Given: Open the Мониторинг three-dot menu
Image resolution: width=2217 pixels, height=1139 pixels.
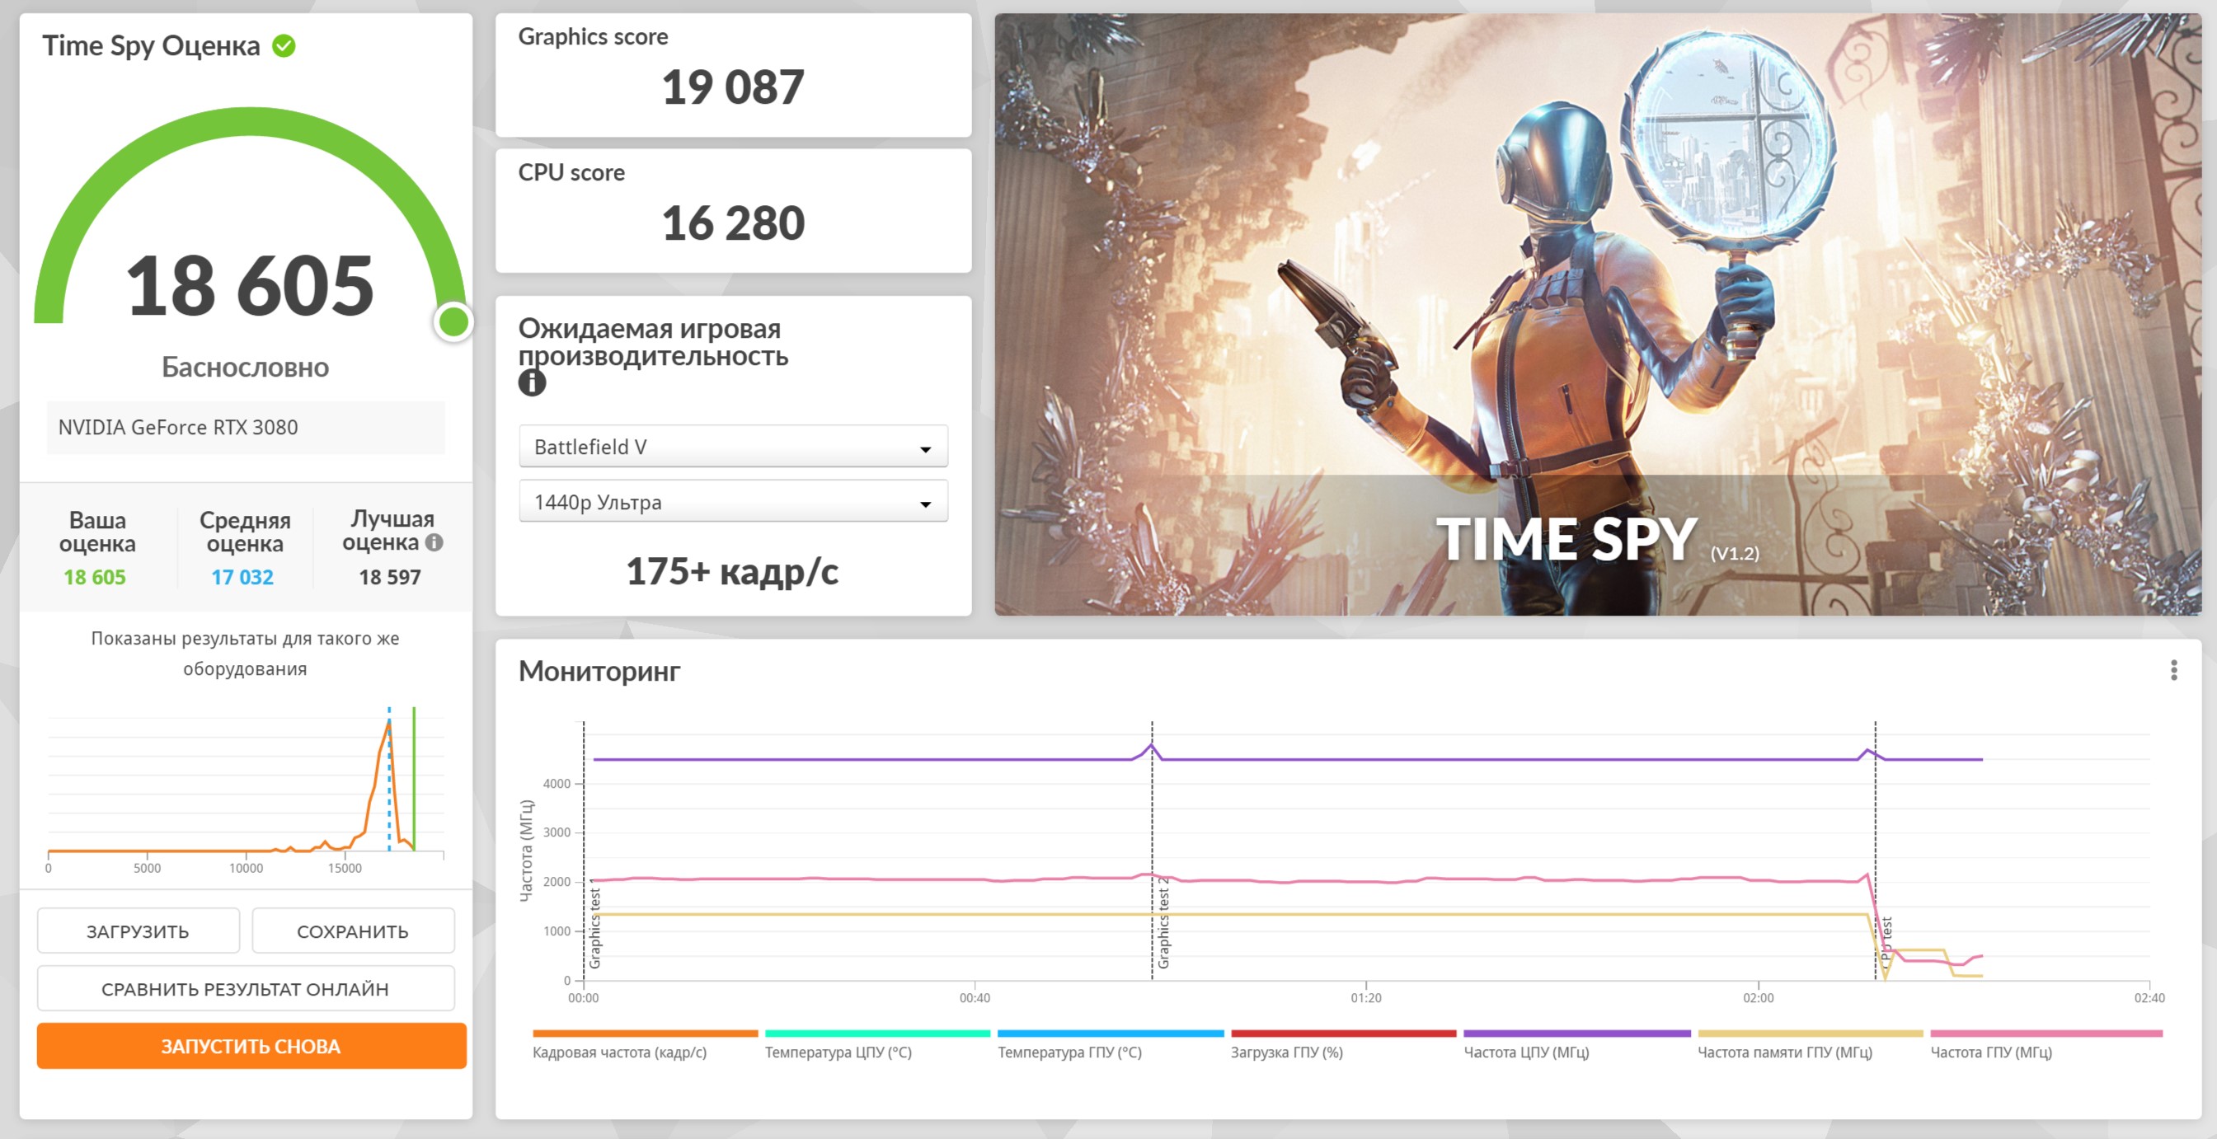Looking at the screenshot, I should pos(2173,670).
